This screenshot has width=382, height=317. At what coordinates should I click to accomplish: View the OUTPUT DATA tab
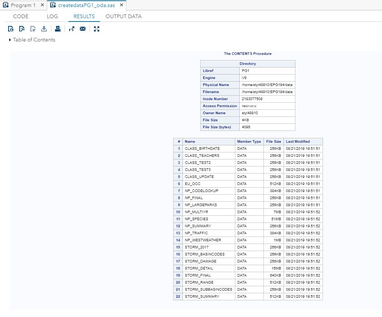(123, 16)
